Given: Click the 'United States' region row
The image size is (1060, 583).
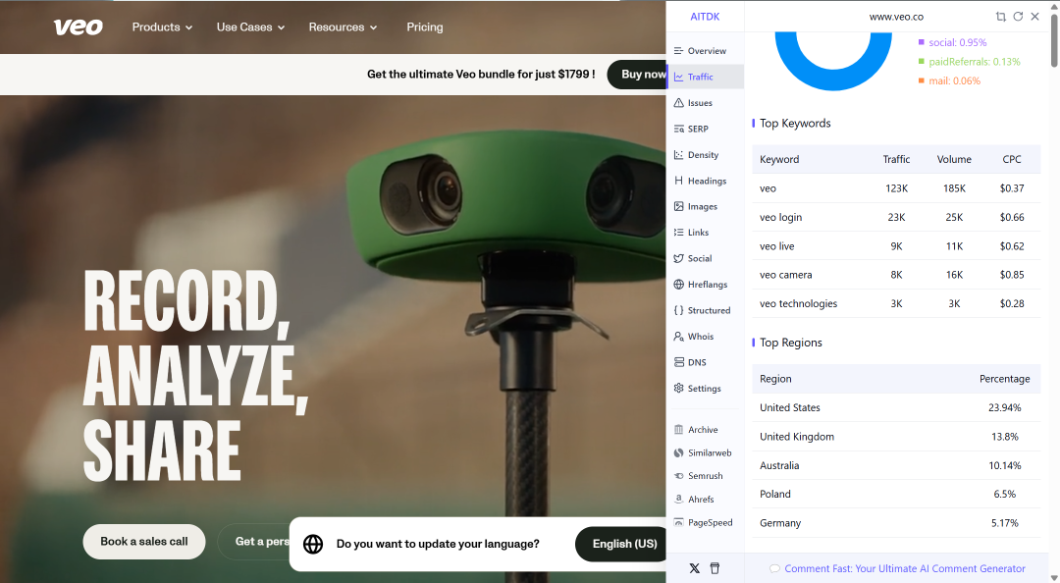Looking at the screenshot, I should (896, 408).
